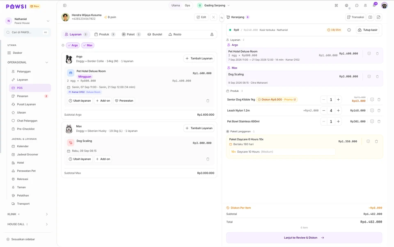
Task: Switch to the Layanan tab
Action: point(76,34)
